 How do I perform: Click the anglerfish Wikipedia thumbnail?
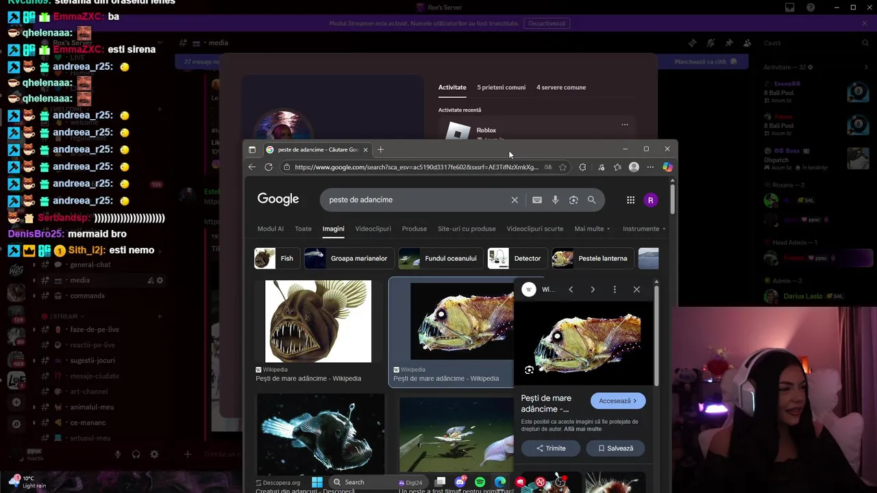pyautogui.click(x=318, y=321)
